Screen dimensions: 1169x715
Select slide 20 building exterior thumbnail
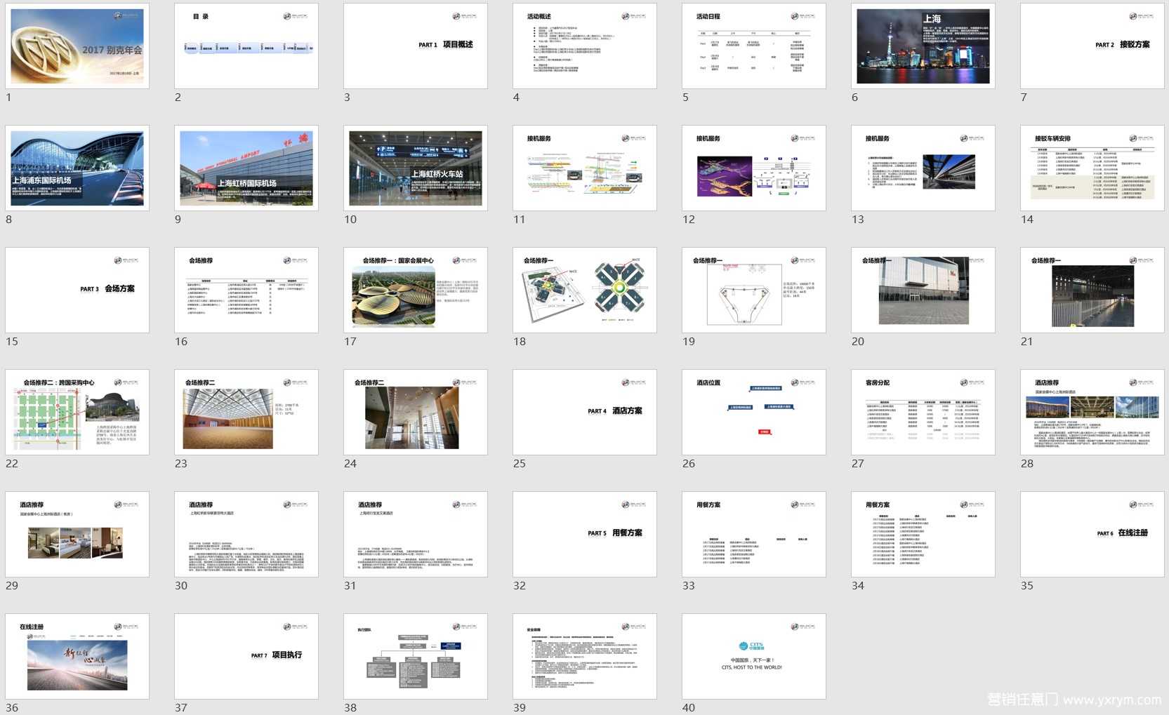pyautogui.click(x=923, y=290)
